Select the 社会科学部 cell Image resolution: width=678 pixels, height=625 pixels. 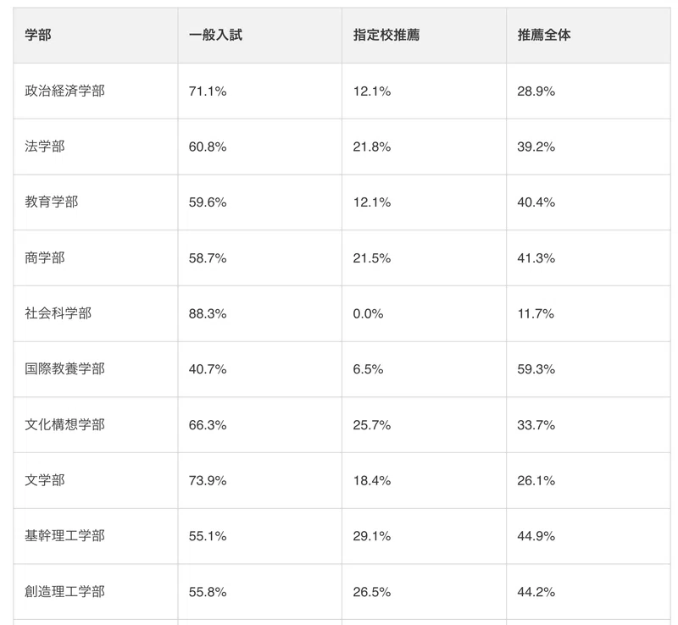[x=58, y=313]
